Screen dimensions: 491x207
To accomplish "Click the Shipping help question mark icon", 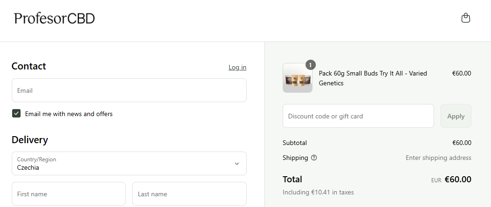I will [x=314, y=158].
